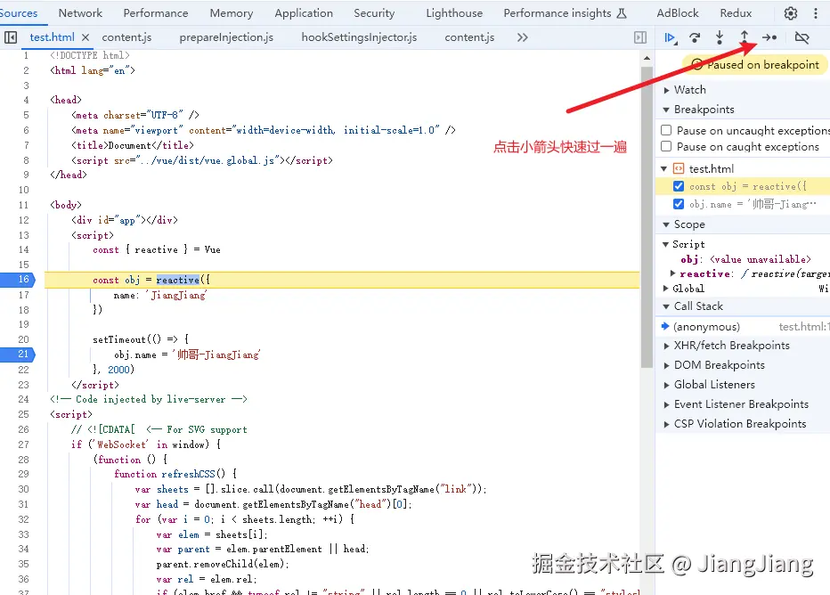Open the content.js tab after hookSettingsInjector.js

point(469,37)
